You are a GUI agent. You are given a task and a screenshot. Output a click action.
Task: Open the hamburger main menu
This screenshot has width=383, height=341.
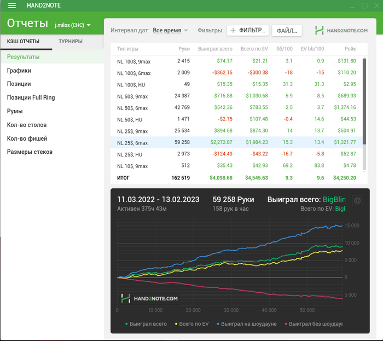11,5
